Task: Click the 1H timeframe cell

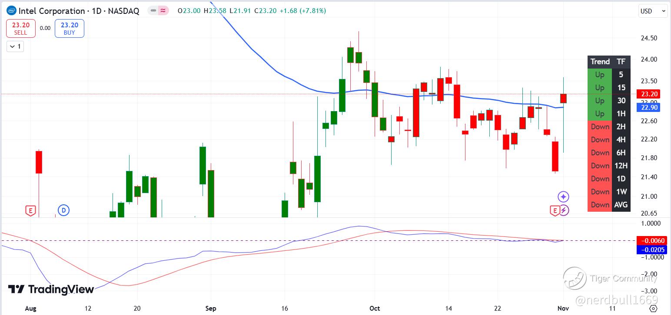Action: click(621, 114)
